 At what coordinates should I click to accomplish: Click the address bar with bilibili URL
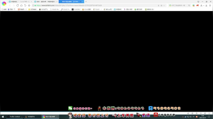pos(95,6)
